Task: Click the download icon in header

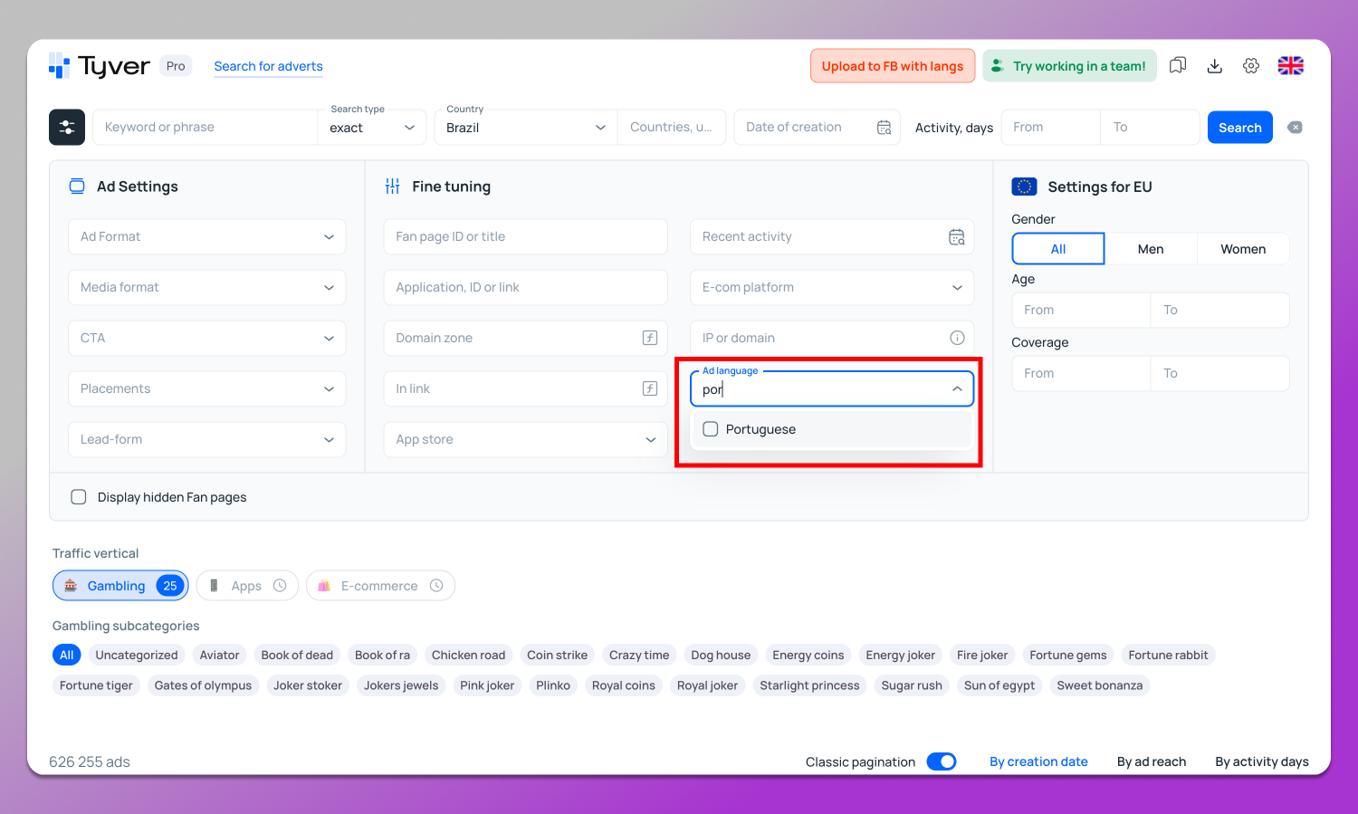Action: click(x=1214, y=66)
